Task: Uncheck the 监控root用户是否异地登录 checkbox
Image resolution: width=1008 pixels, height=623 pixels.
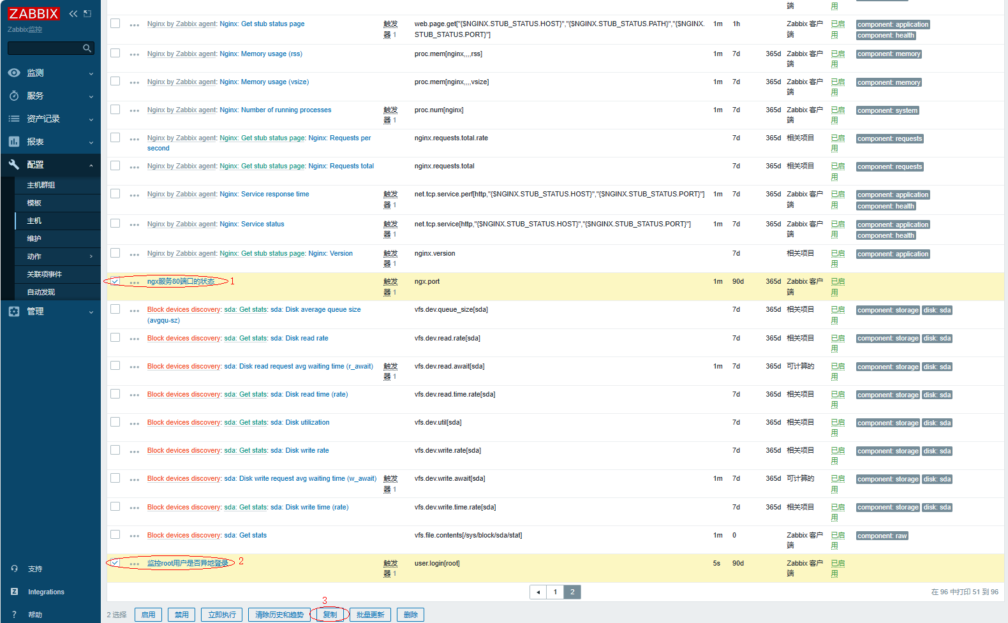Action: (x=115, y=563)
